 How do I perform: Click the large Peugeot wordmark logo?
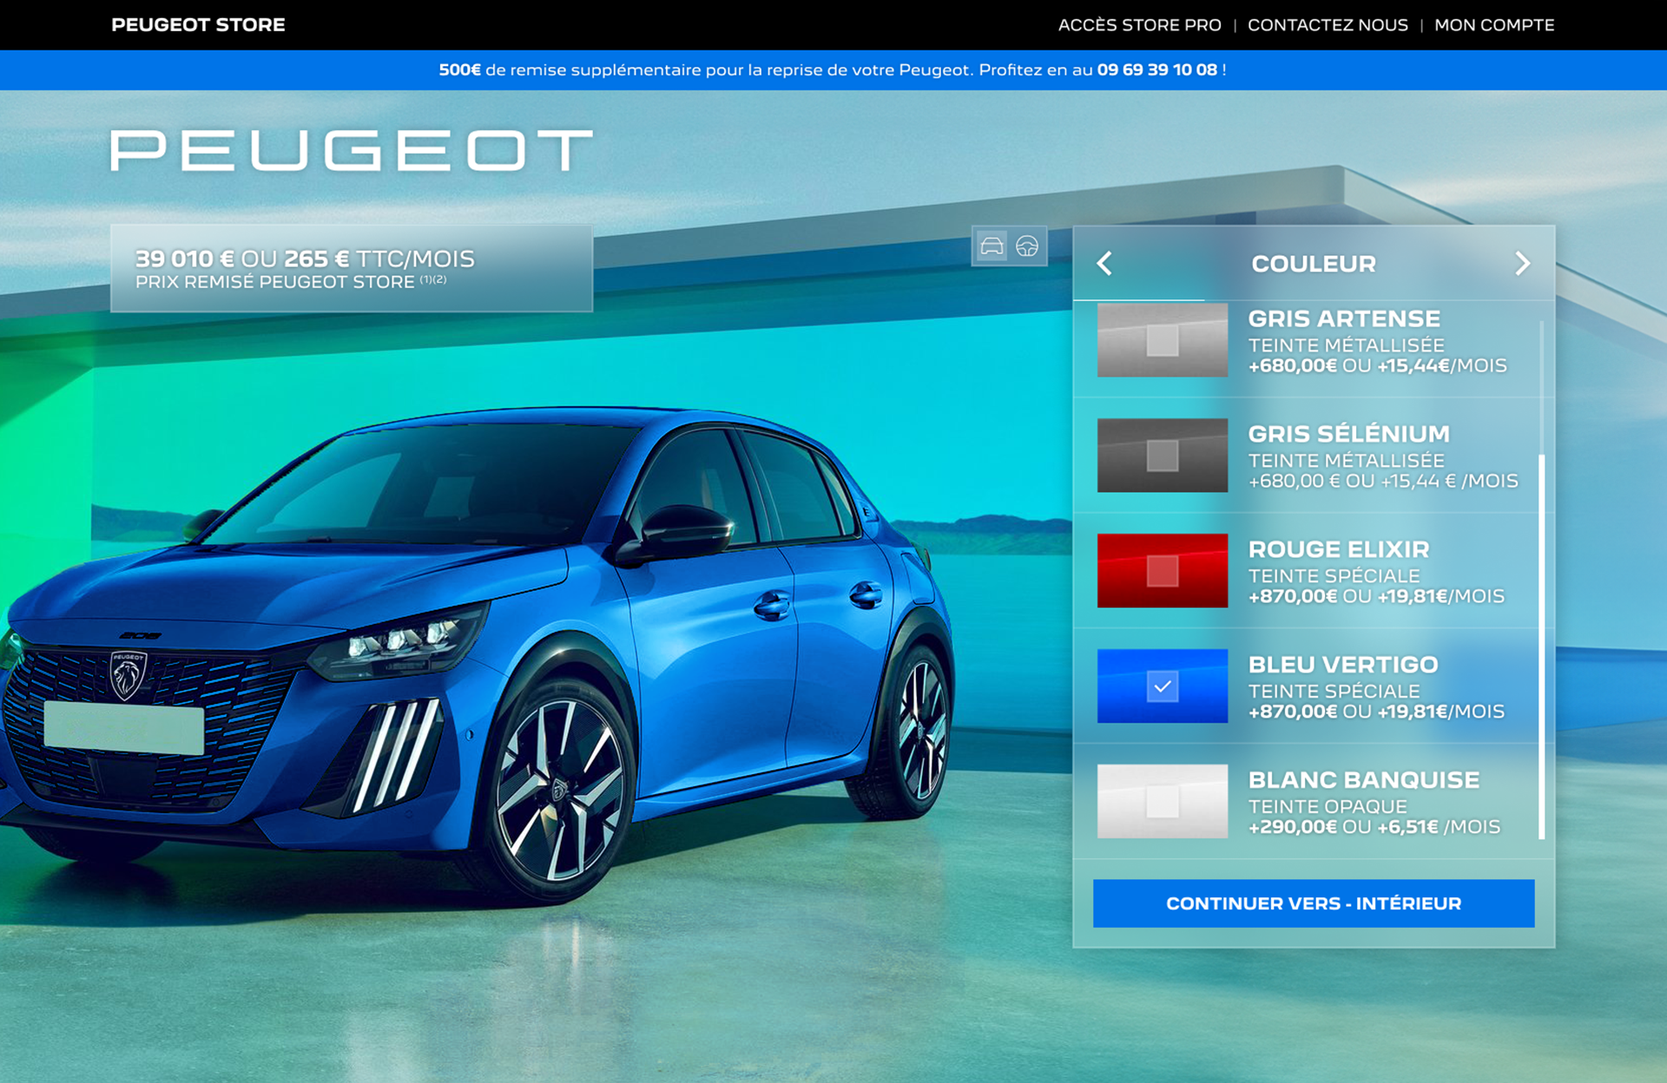351,151
